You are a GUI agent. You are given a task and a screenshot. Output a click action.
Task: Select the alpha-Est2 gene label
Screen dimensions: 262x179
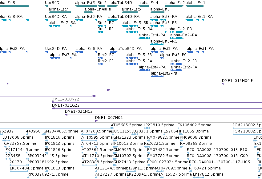click(175, 3)
